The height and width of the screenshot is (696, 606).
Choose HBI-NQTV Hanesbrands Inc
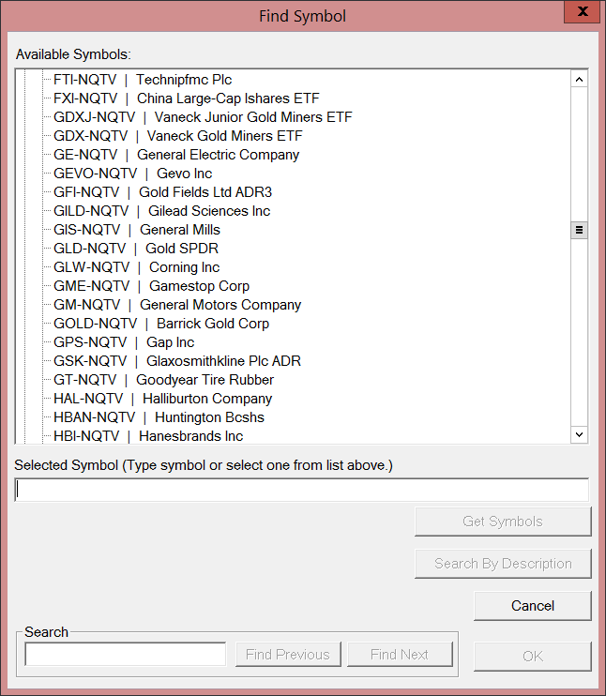(148, 436)
